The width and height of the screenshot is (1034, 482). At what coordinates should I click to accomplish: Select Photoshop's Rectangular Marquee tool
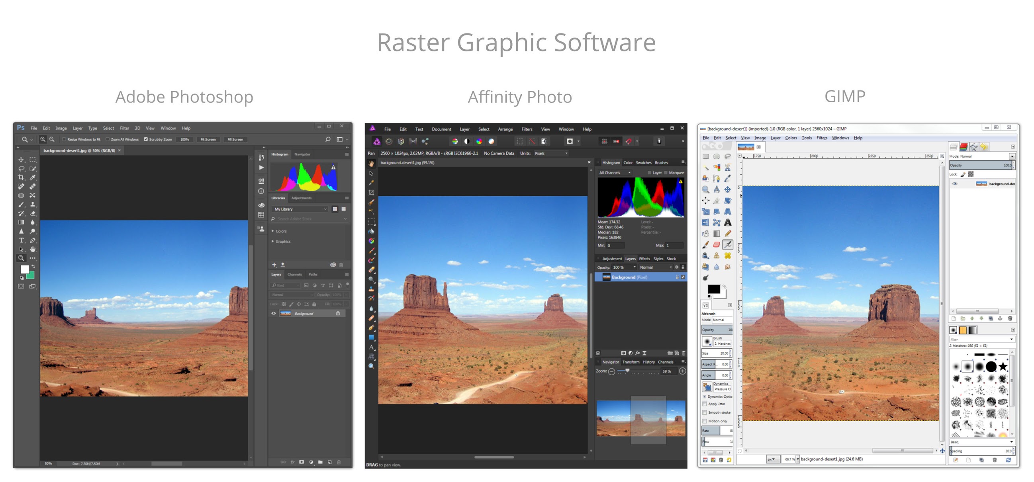pyautogui.click(x=33, y=160)
